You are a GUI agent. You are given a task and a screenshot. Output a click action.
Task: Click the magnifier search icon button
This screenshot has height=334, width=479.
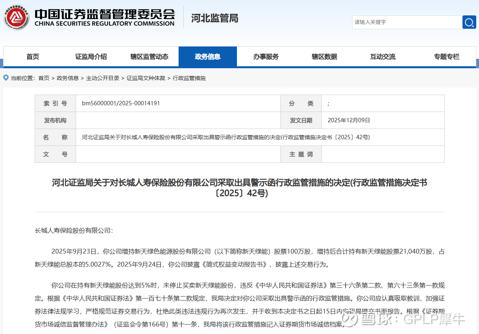click(469, 22)
